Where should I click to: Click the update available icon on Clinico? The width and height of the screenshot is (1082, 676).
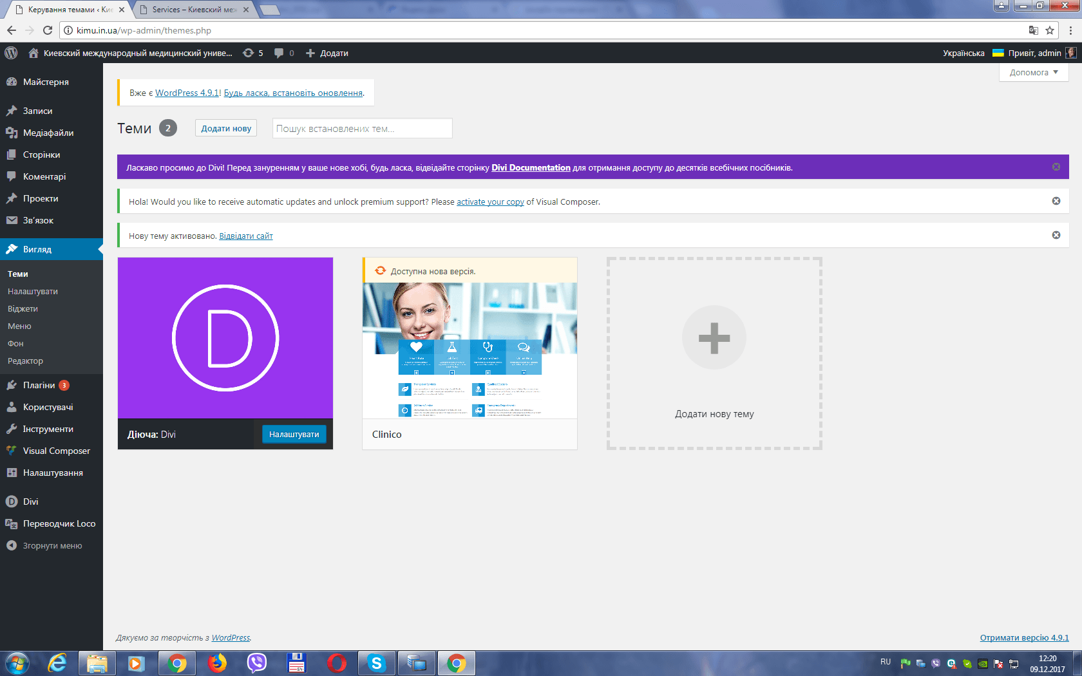coord(381,270)
